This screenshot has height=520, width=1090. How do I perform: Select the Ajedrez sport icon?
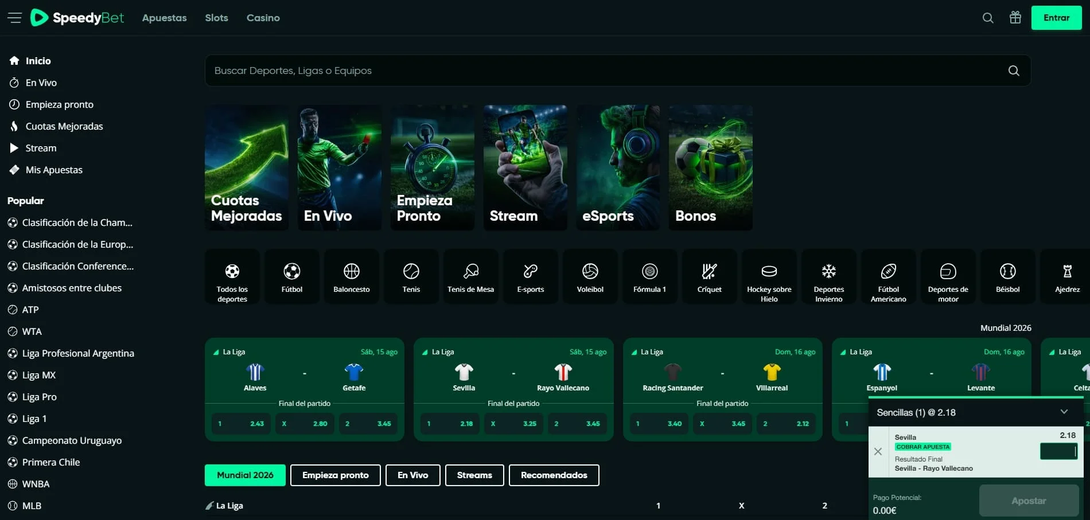tap(1065, 276)
